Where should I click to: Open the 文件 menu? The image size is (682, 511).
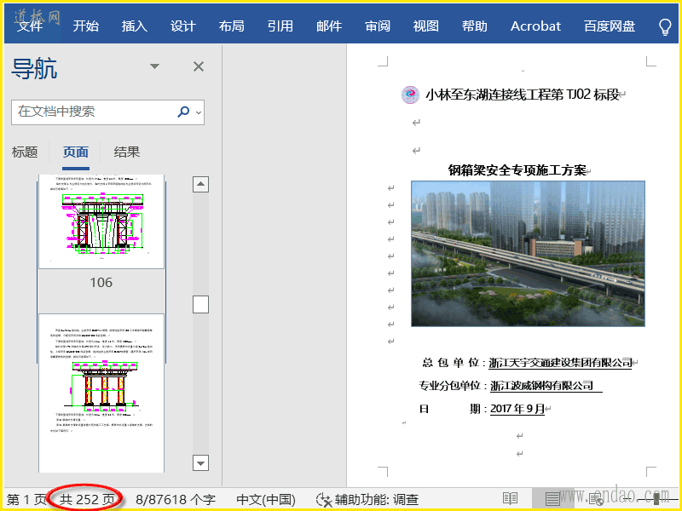pyautogui.click(x=30, y=26)
